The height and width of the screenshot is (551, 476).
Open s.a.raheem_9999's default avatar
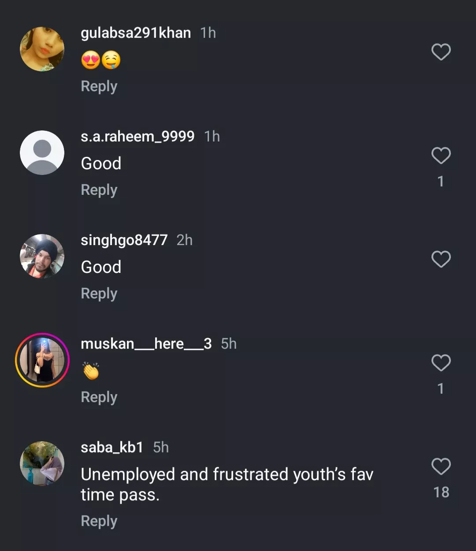point(42,153)
